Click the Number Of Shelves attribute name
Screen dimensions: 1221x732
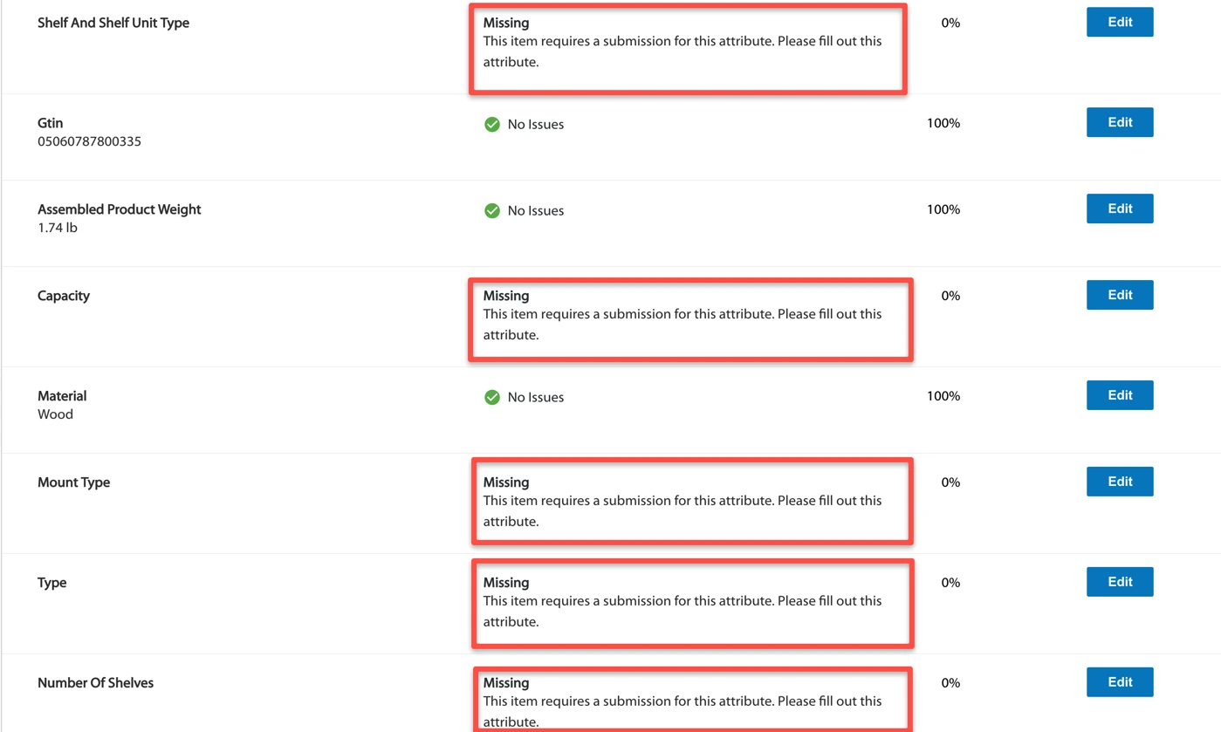click(x=95, y=683)
